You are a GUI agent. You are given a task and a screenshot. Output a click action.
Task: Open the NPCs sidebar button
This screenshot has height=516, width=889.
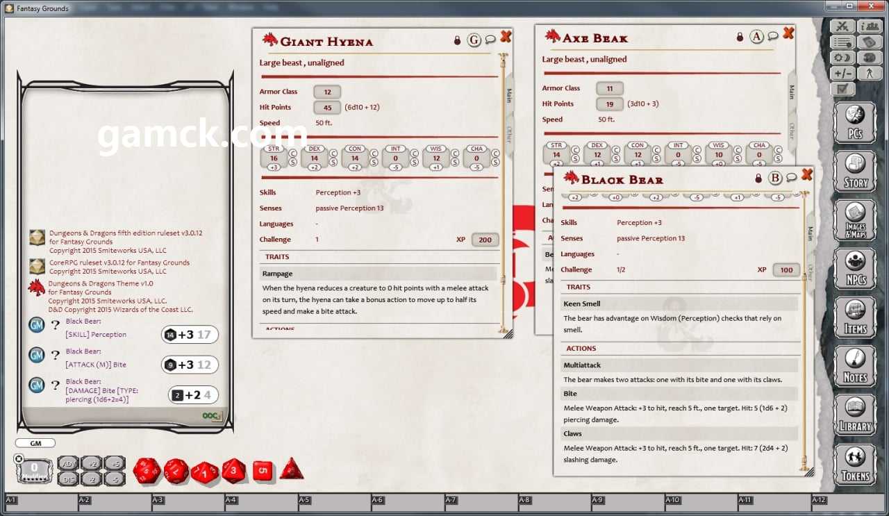coord(855,268)
